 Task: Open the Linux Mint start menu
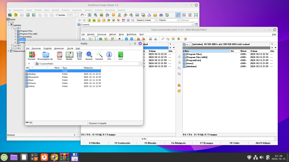(4, 157)
